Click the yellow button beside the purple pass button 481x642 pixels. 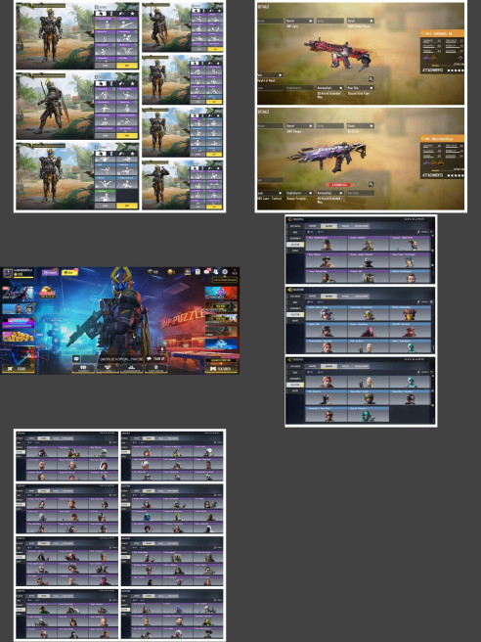(x=69, y=273)
